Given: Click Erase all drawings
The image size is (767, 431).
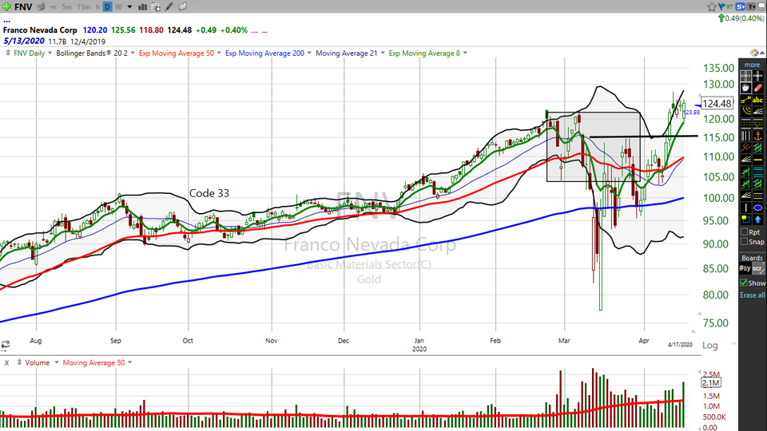Looking at the screenshot, I should pyautogui.click(x=752, y=295).
